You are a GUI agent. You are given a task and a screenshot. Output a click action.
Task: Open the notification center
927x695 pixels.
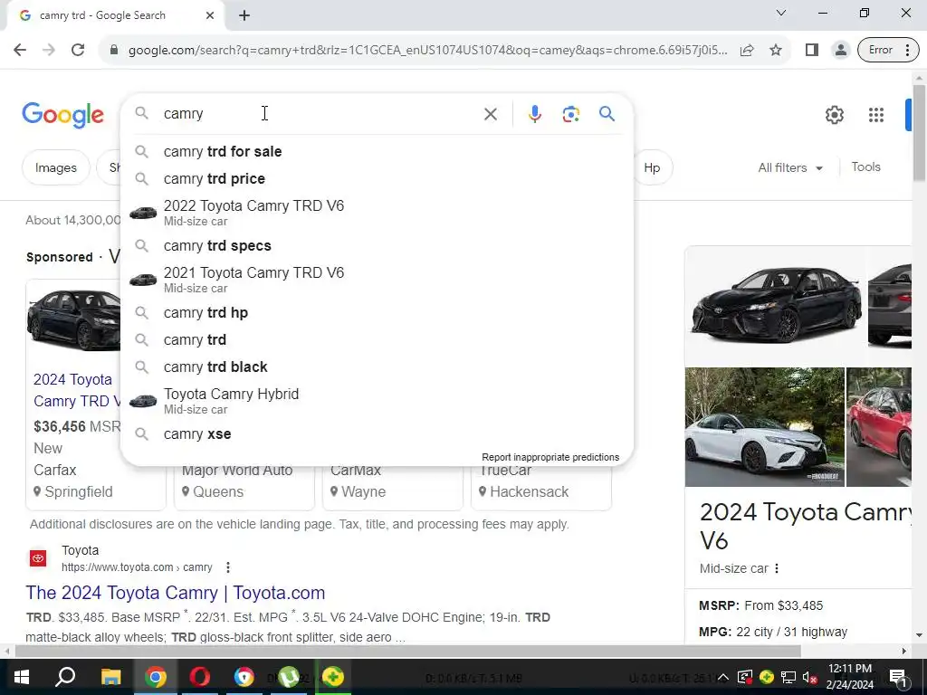(x=899, y=677)
